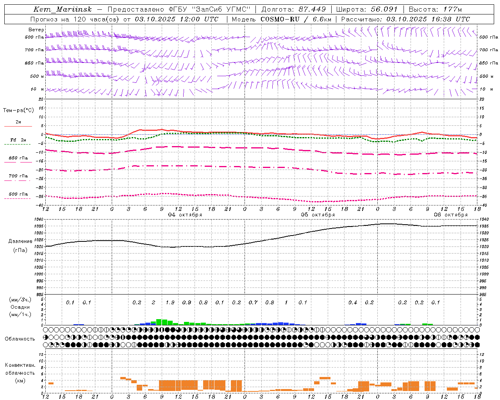Select the 'Широта: 56.091' header value
500x400 pixels.
coord(367,9)
